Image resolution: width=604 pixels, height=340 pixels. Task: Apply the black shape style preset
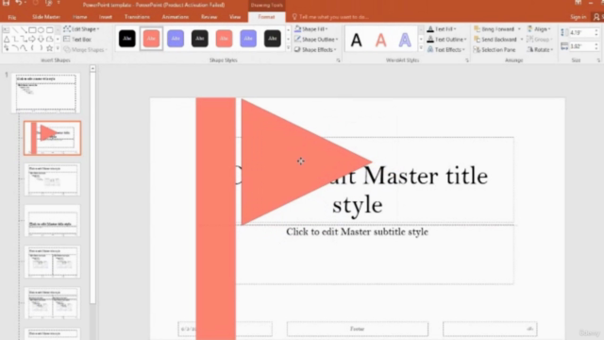[x=127, y=39]
